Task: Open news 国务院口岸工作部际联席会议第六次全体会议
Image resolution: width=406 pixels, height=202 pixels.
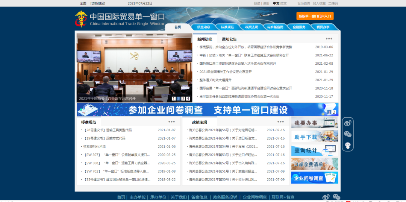Action: pos(238,64)
